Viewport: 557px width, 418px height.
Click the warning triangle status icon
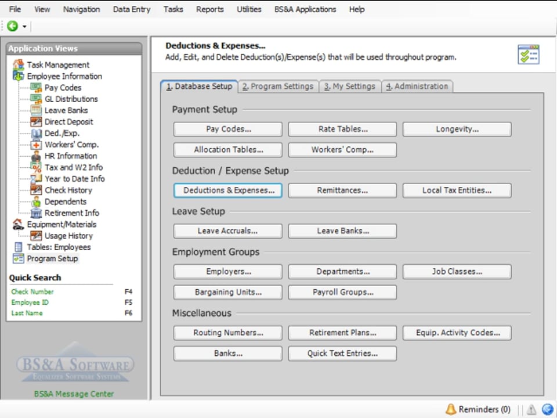tap(531, 410)
